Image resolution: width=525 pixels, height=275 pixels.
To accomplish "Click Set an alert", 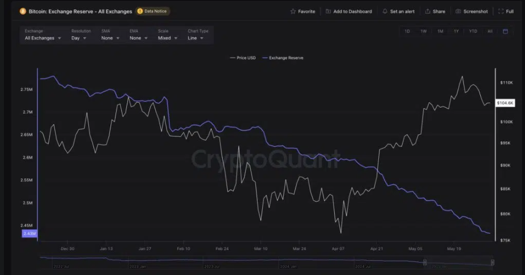I will (x=399, y=11).
